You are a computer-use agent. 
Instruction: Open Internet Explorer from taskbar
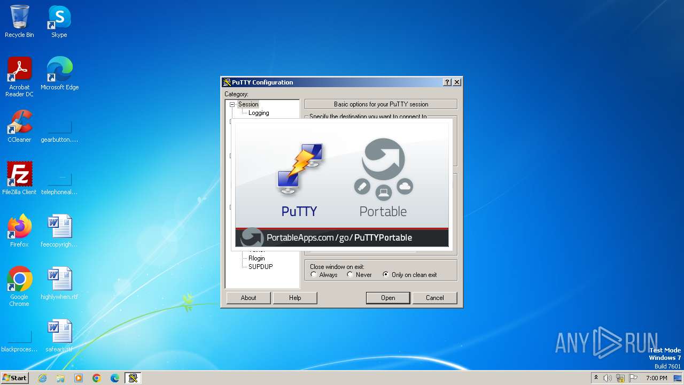point(42,378)
